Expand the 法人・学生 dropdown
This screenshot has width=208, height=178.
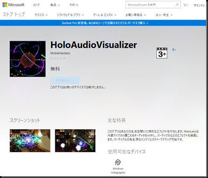[164, 15]
